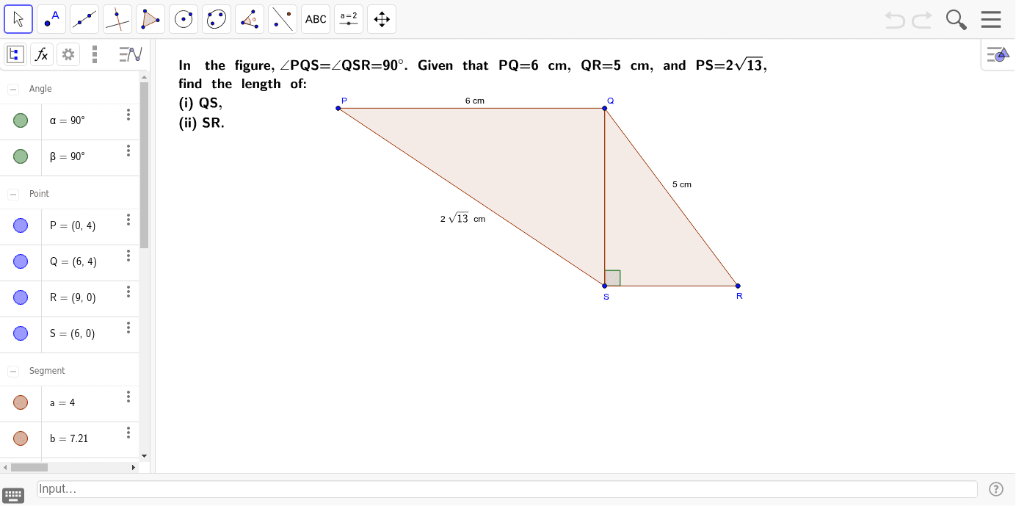Click the horizontal scrollbar right arrow
Image resolution: width=1016 pixels, height=506 pixels.
(134, 467)
